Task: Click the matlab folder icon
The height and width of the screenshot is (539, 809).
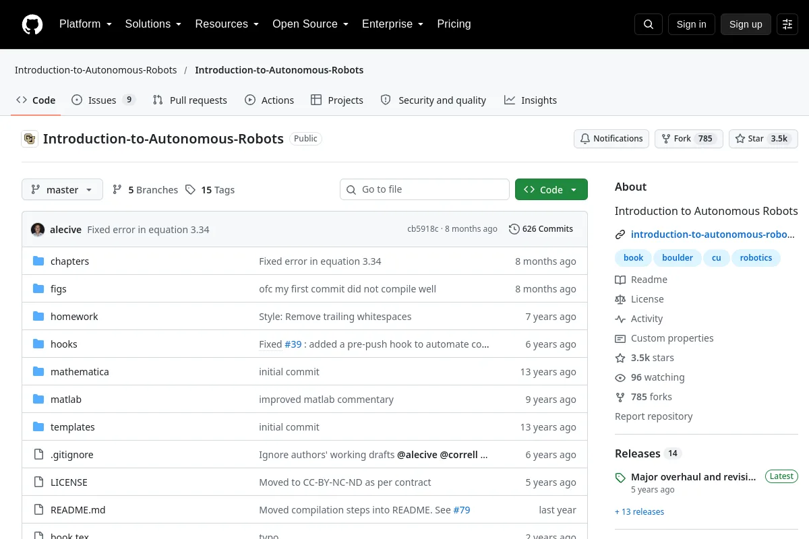Action: click(x=38, y=400)
